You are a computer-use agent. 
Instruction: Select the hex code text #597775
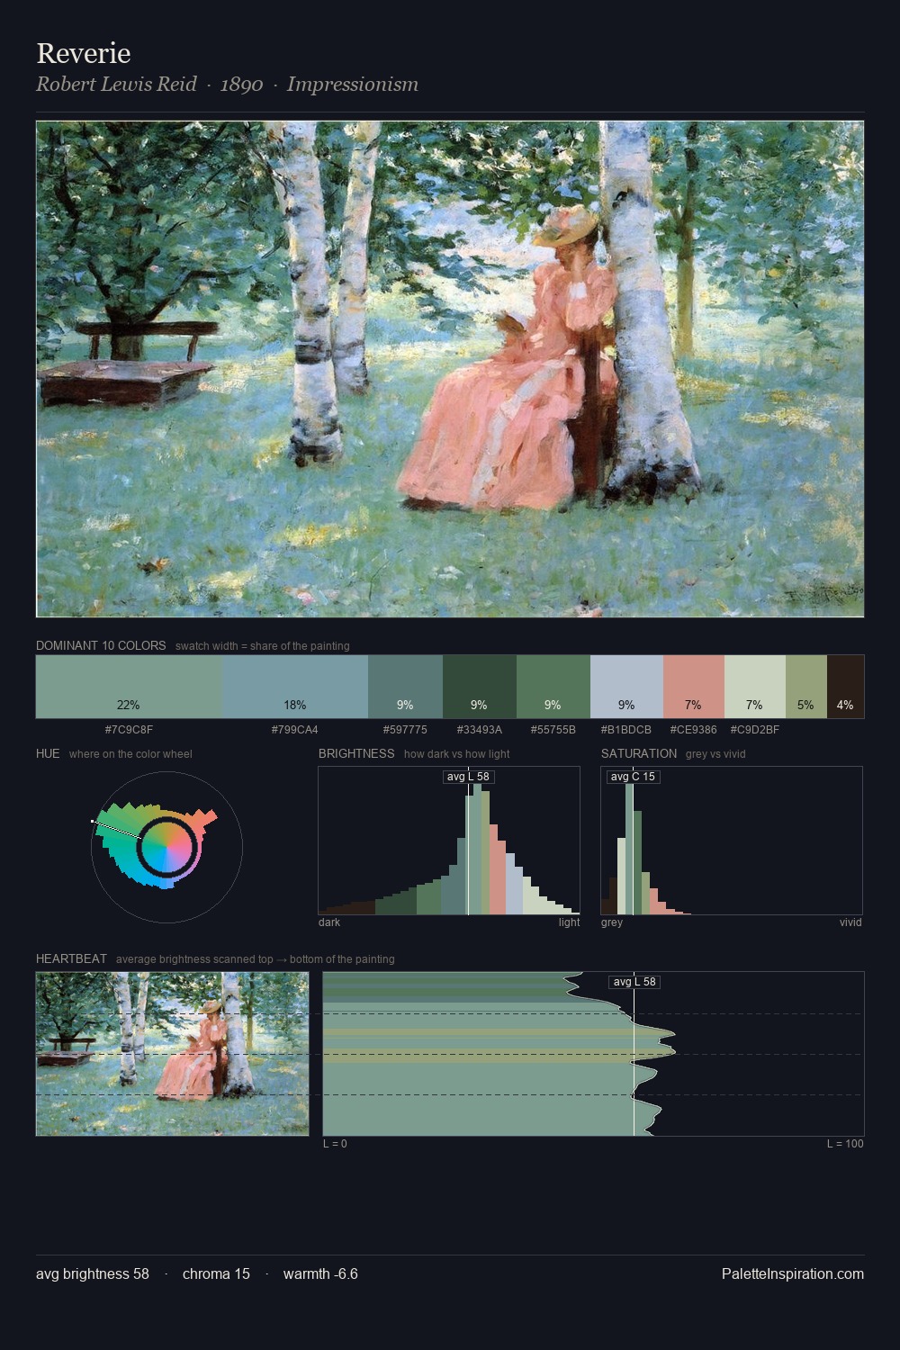coord(405,730)
